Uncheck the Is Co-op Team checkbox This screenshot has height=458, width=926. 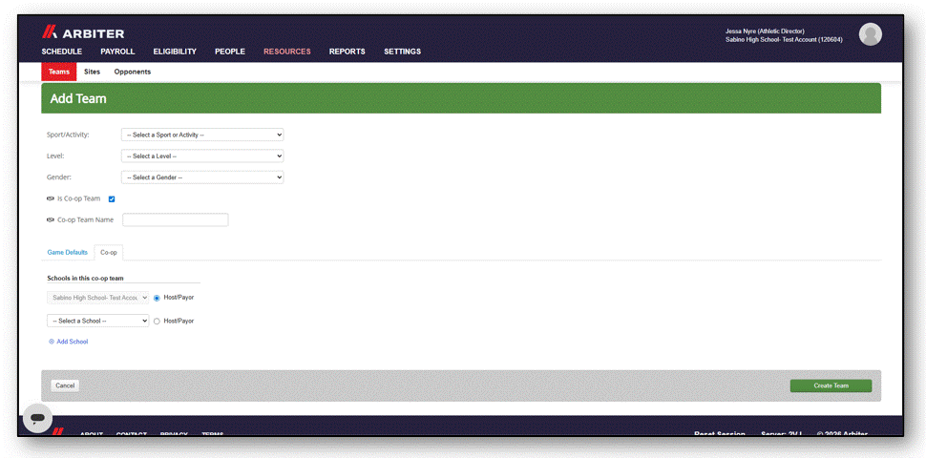(x=112, y=198)
